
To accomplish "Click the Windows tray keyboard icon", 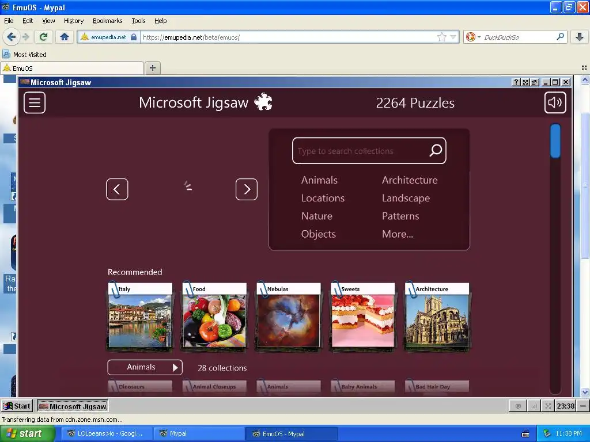I will 525,434.
